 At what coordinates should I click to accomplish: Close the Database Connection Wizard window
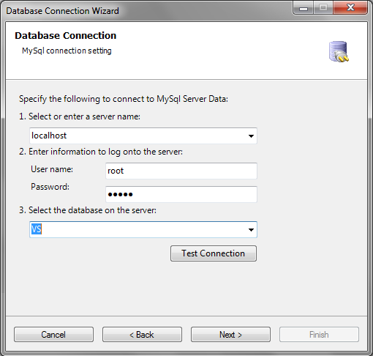350,8
